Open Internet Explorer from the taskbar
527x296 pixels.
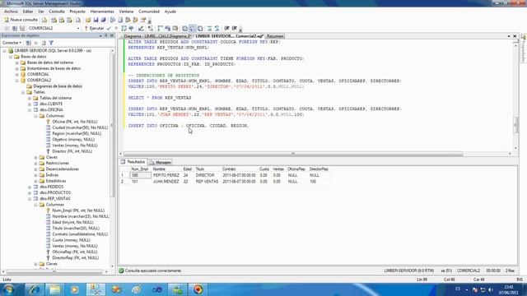[35, 289]
